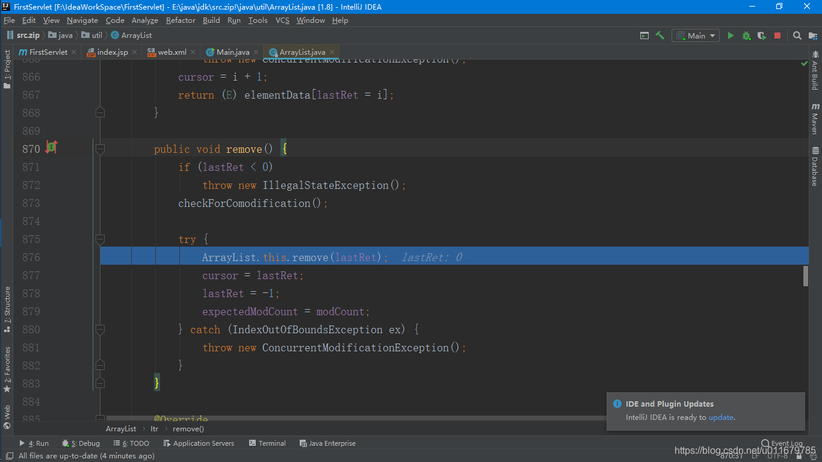Click 'cursor = lastRet;' on line 877
This screenshot has width=822, height=462.
pos(253,276)
